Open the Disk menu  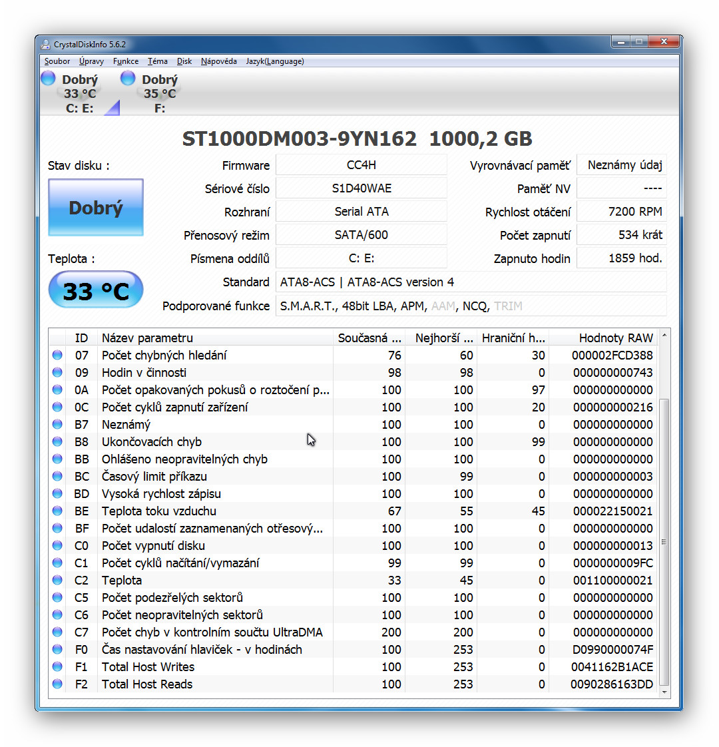(184, 61)
